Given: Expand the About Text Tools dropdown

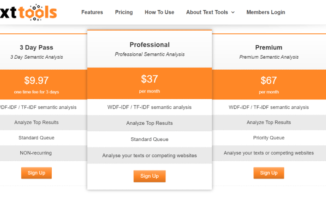Looking at the screenshot, I should [x=210, y=12].
